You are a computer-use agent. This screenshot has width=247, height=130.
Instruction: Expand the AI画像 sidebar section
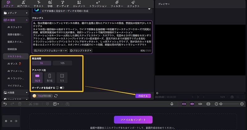(x=16, y=93)
